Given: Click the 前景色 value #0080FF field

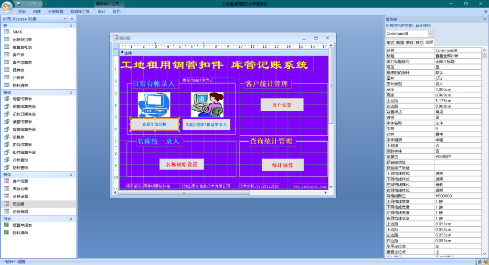Looking at the screenshot, I should pos(457,157).
